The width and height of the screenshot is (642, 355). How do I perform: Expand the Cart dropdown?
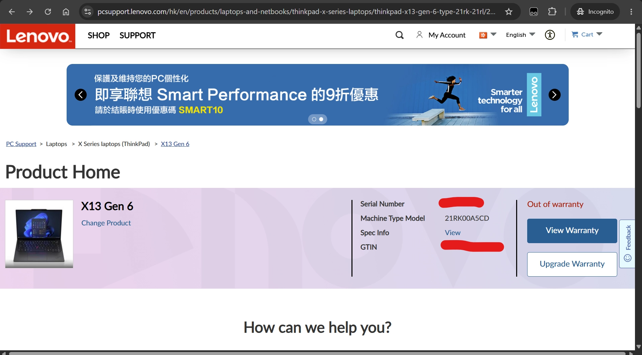coord(587,34)
